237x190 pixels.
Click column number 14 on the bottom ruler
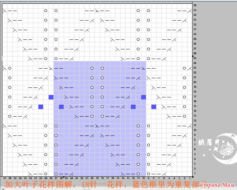pos(123,178)
